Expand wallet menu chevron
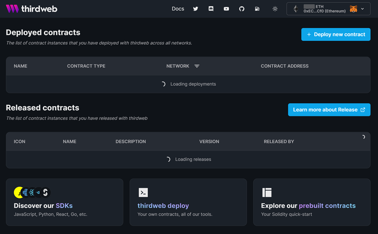378x234 pixels. (x=362, y=9)
